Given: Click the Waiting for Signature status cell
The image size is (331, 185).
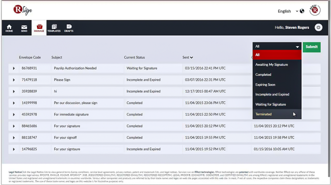Looking at the screenshot, I should [x=142, y=68].
